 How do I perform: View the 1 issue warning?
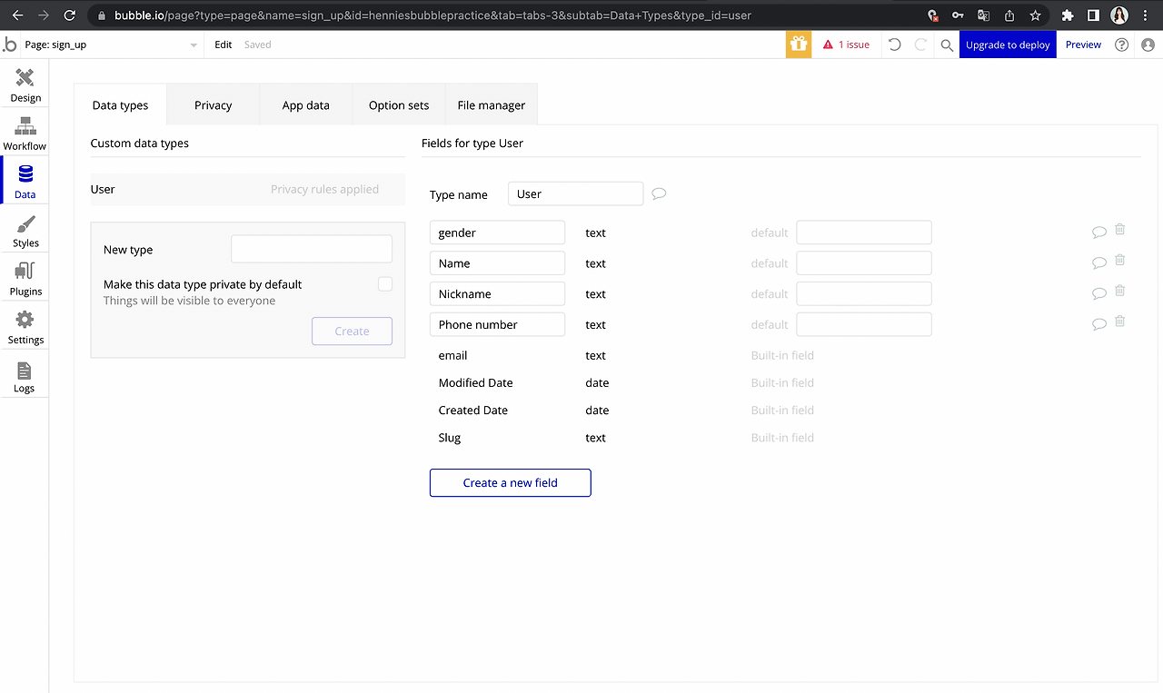[x=846, y=45]
